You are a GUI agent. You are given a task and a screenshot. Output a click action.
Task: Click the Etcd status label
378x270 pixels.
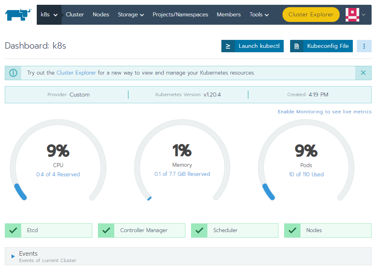point(32,230)
